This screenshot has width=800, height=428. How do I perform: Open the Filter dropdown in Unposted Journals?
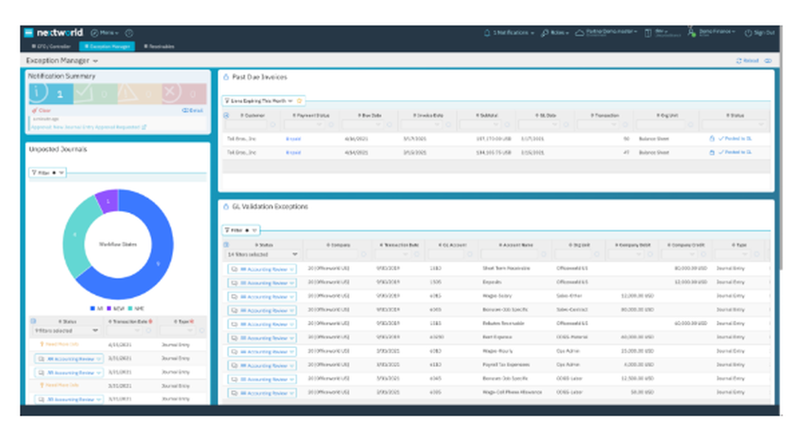(x=48, y=173)
